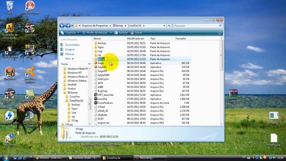Switch to Recording taskbar button
Screen dimensions: 286x161
click(150, 158)
